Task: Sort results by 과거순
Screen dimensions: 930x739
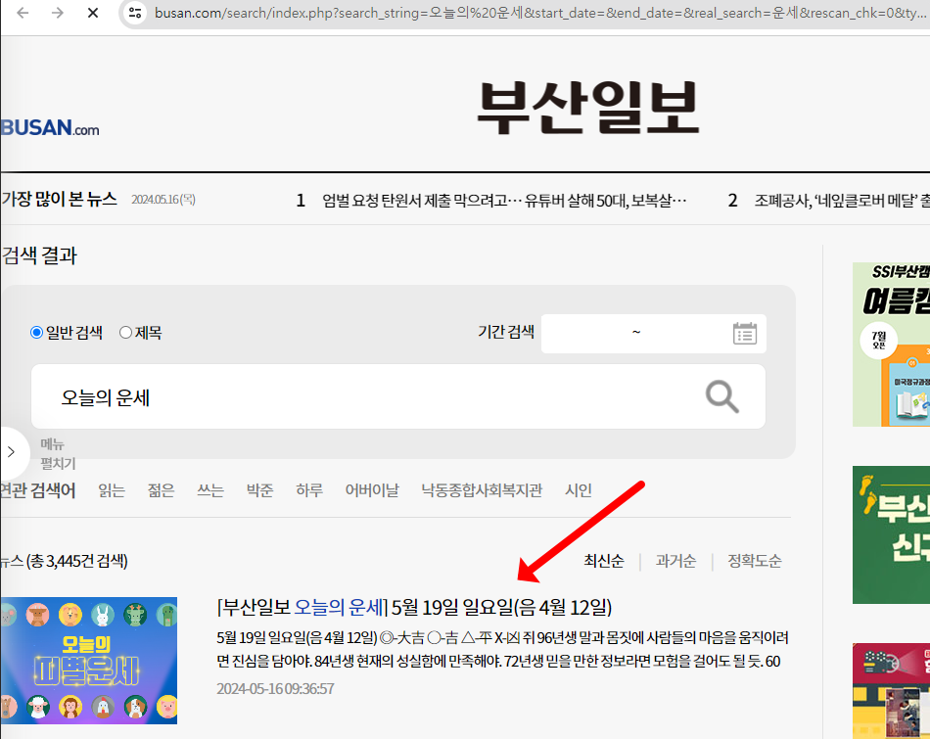Action: click(675, 561)
